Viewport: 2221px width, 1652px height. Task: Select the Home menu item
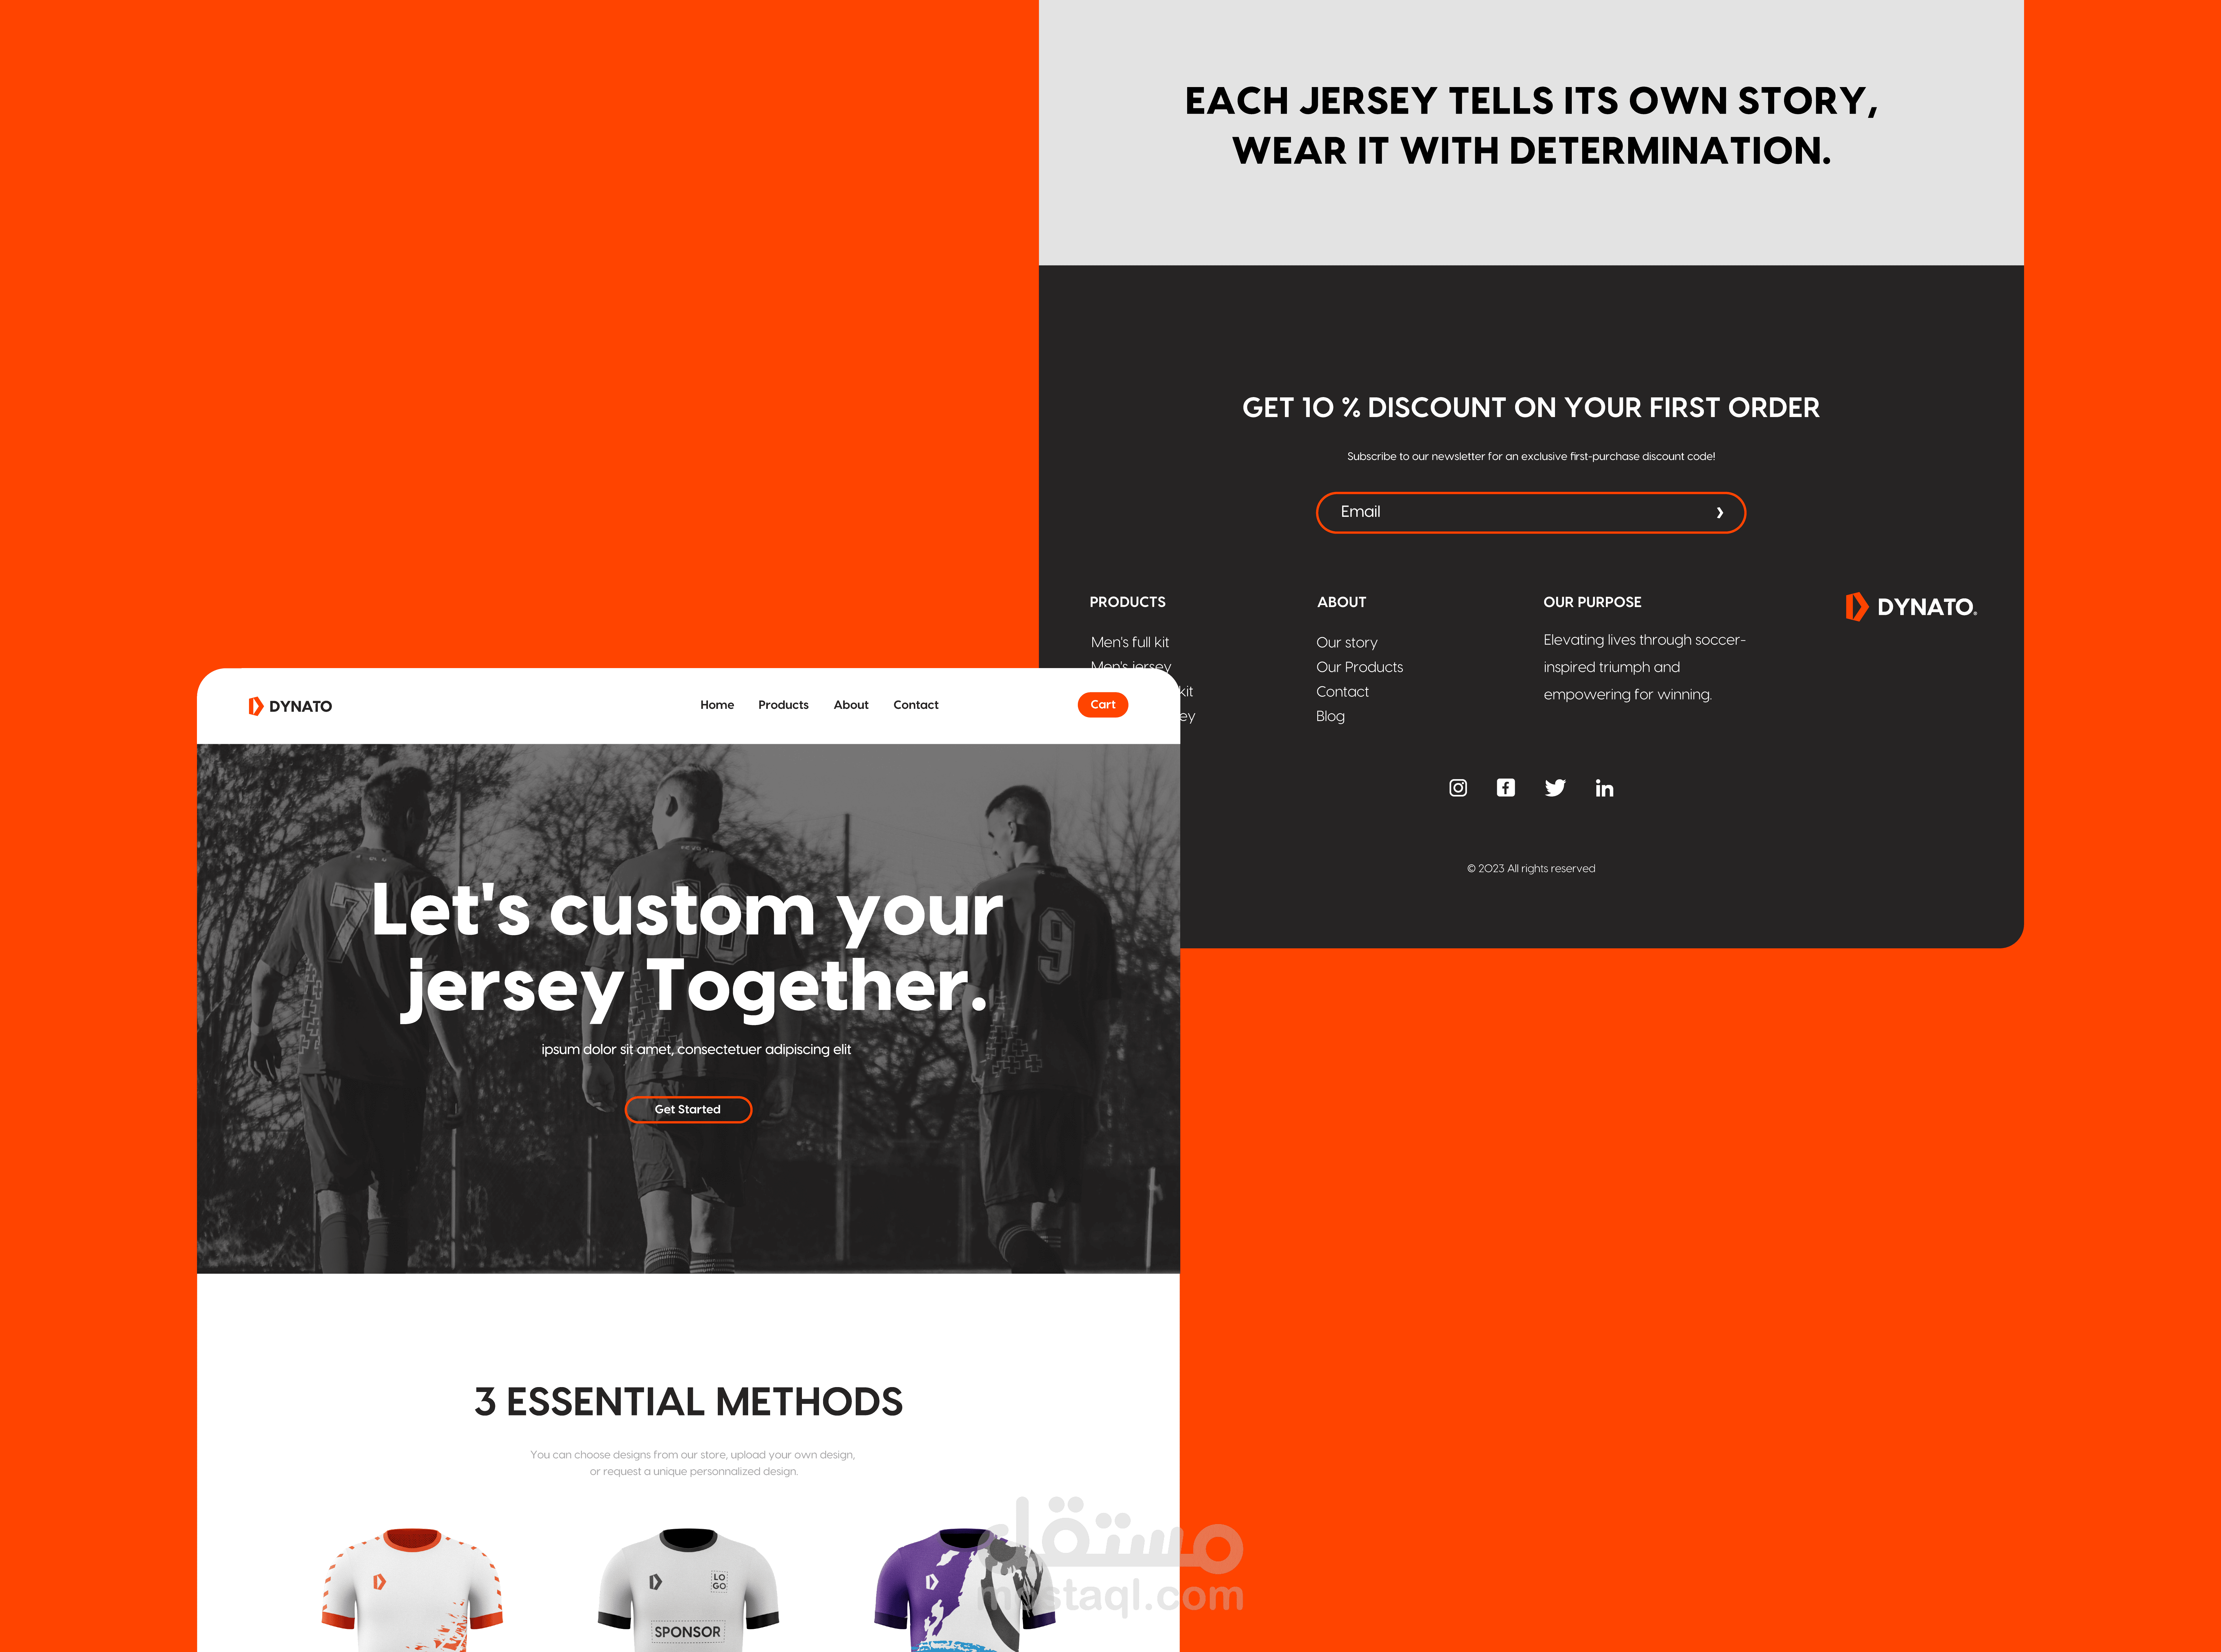717,705
